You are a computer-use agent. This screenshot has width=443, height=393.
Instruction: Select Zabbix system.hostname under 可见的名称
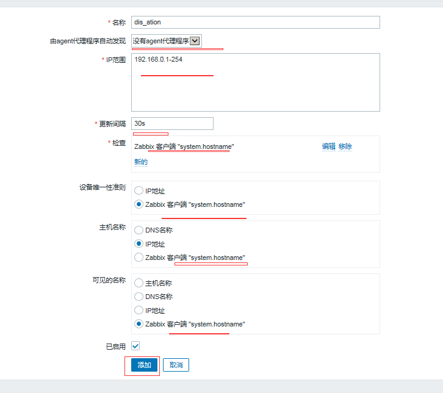click(139, 324)
